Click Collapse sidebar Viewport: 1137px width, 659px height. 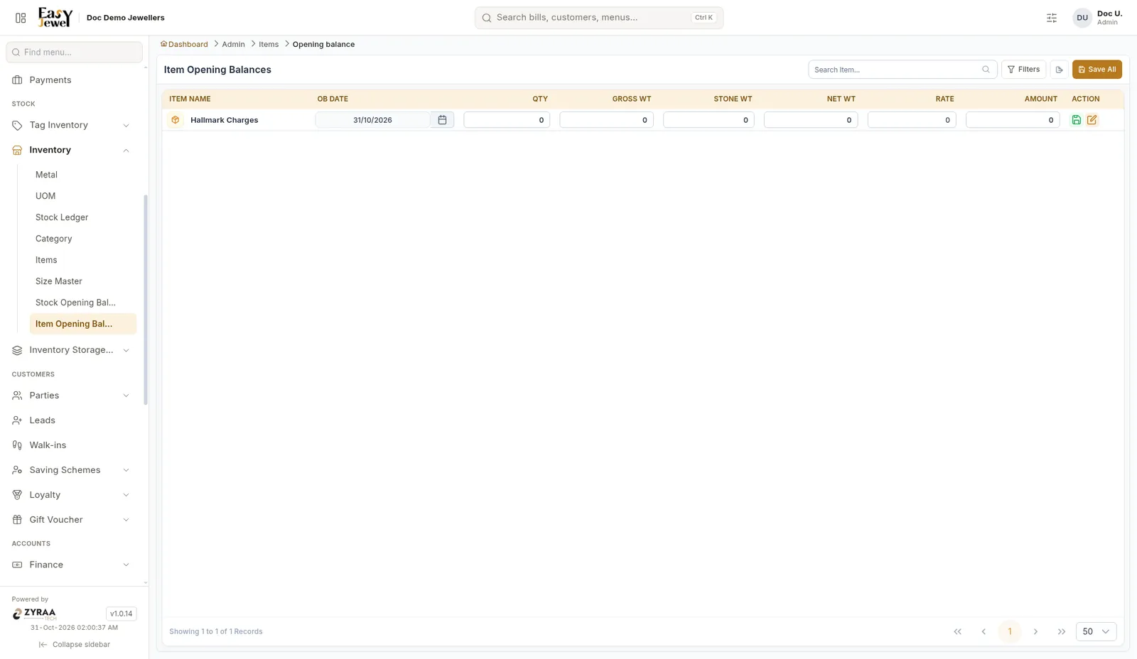(x=75, y=645)
